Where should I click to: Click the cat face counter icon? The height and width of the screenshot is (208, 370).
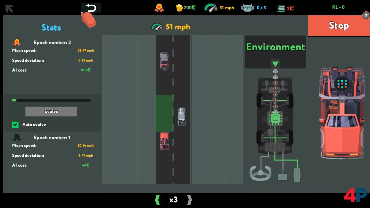coord(247,8)
